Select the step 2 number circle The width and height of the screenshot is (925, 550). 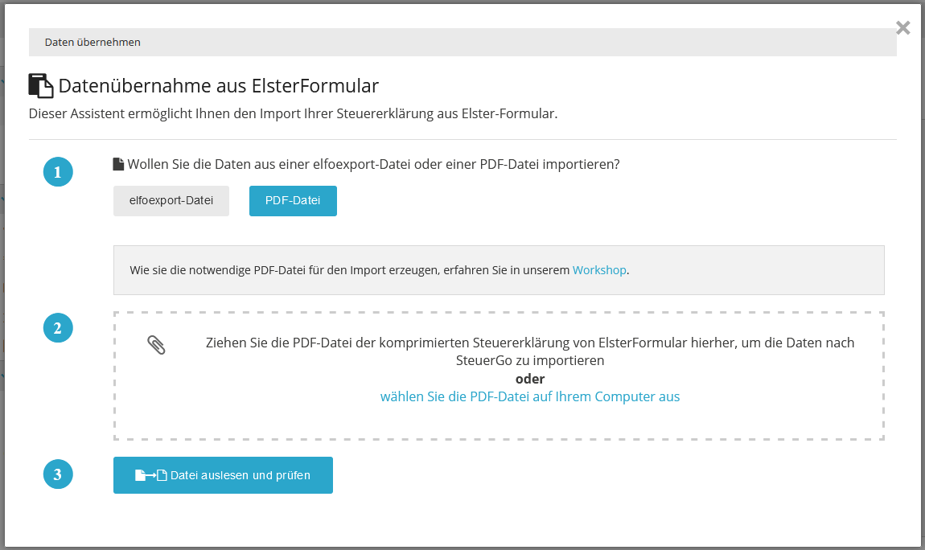pyautogui.click(x=58, y=328)
